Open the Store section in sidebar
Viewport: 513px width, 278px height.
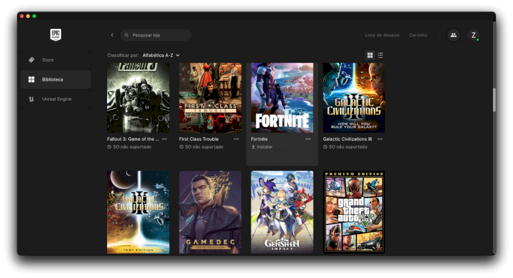tap(56, 60)
